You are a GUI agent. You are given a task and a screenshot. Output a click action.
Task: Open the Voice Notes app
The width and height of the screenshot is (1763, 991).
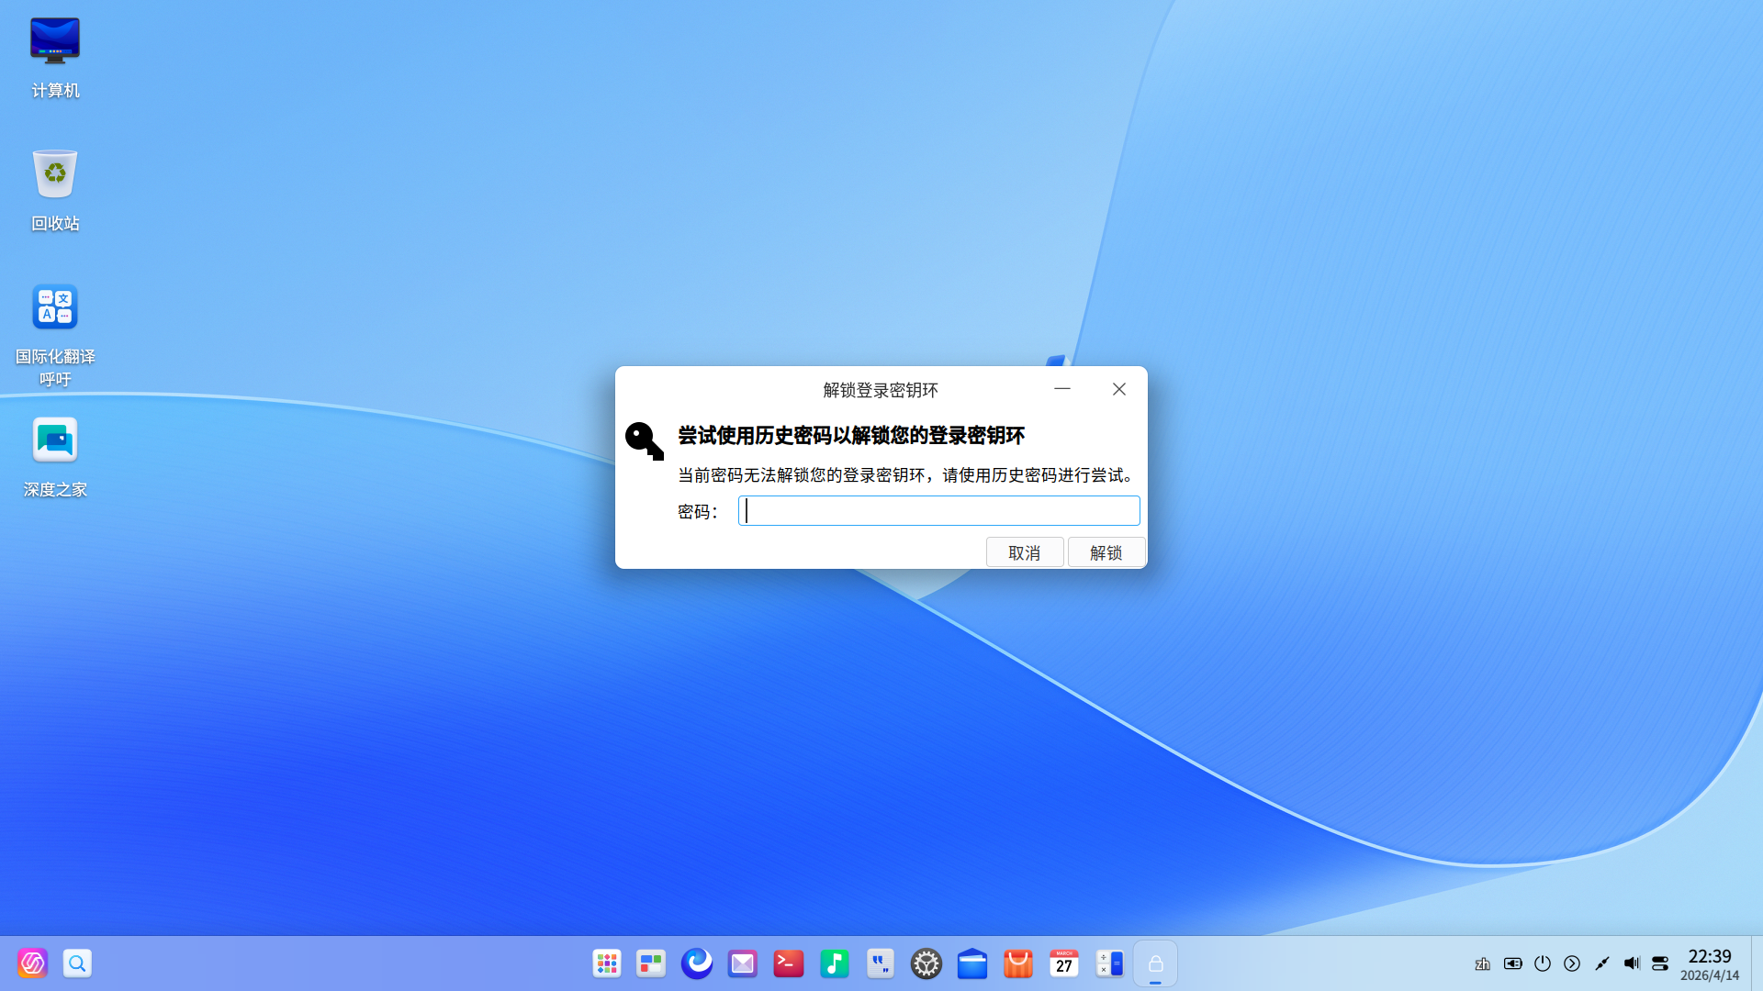coord(880,963)
